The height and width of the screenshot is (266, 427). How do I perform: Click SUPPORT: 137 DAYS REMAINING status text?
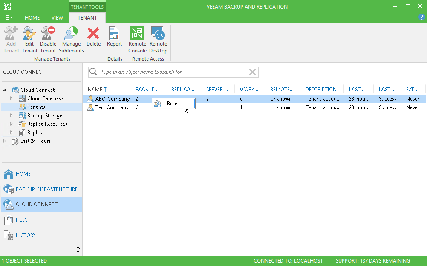[x=372, y=261]
